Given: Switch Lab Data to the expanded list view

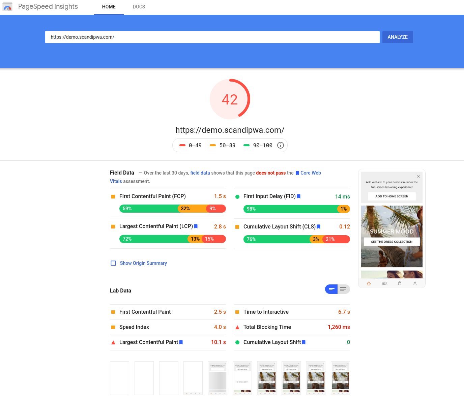Looking at the screenshot, I should coord(344,289).
